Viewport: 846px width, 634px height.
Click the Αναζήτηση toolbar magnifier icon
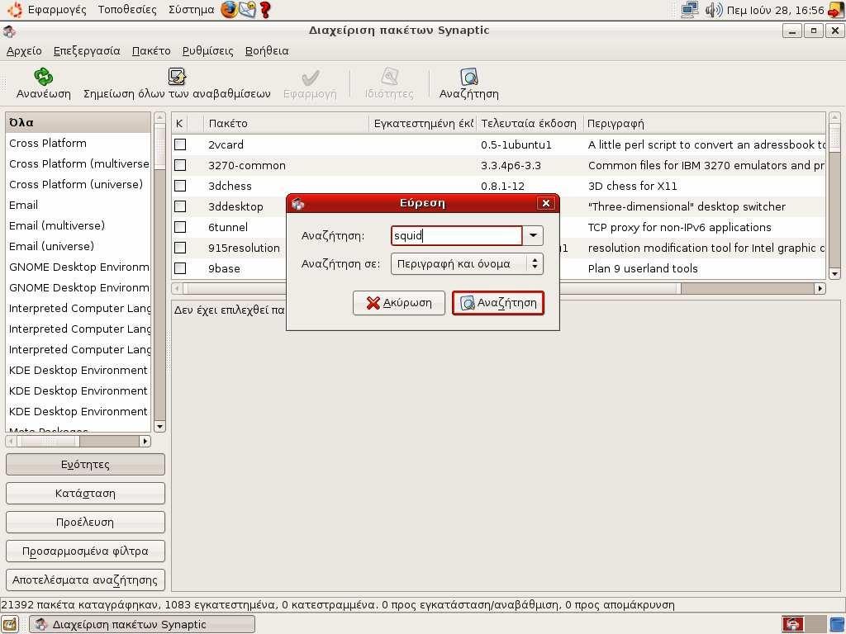(x=469, y=77)
